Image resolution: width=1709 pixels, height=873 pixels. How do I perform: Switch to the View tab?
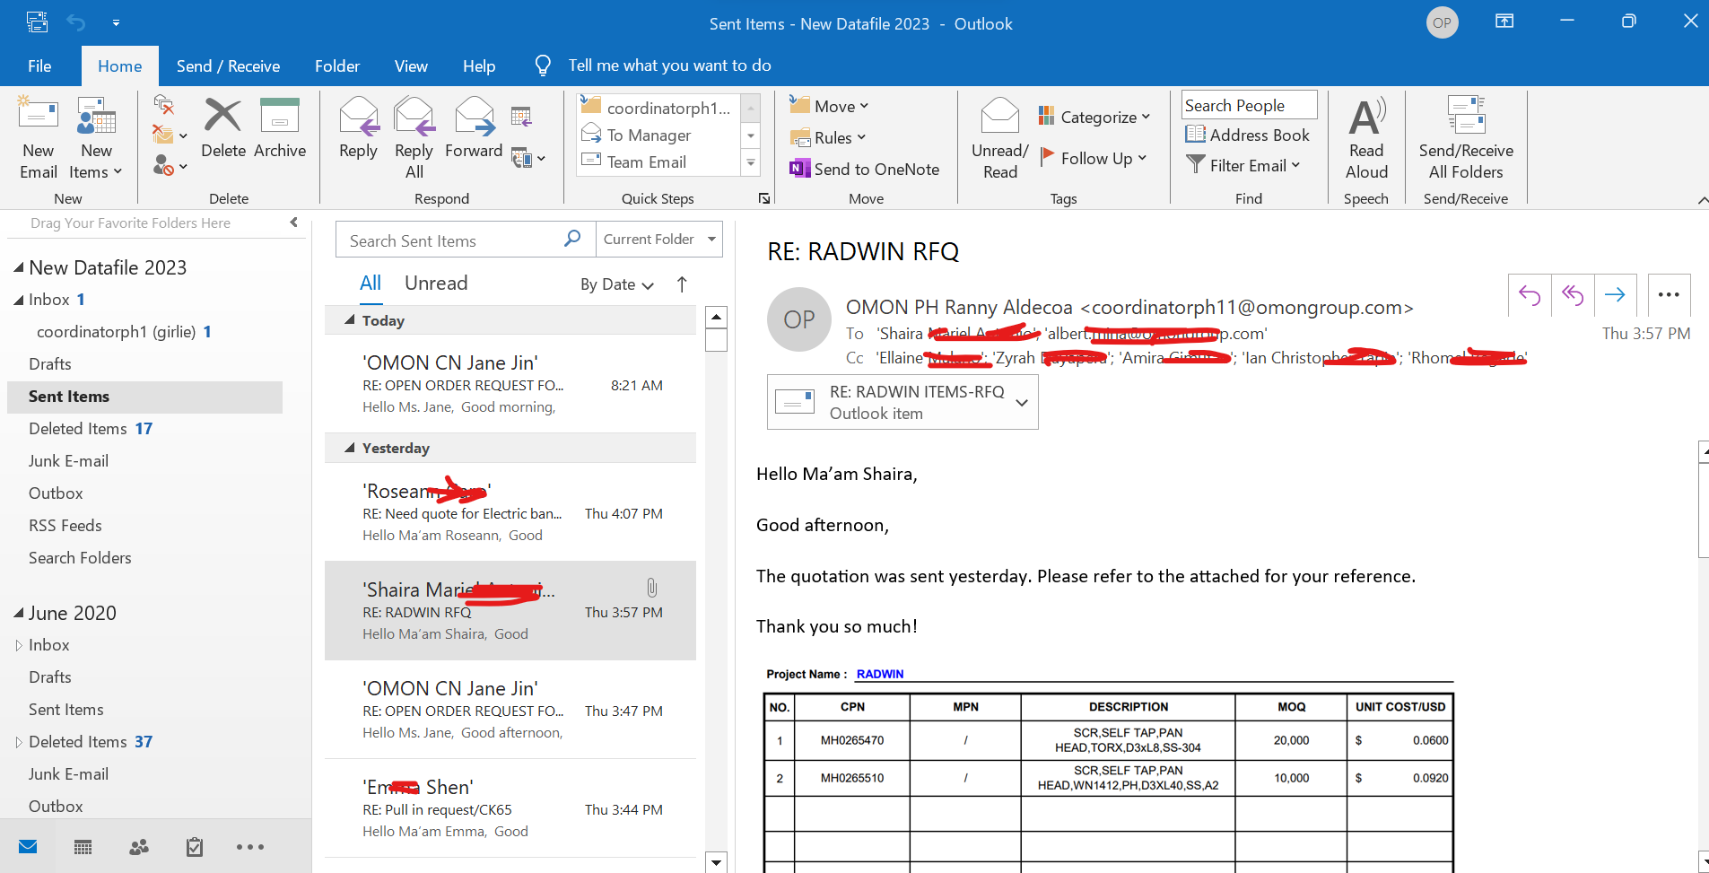click(411, 65)
